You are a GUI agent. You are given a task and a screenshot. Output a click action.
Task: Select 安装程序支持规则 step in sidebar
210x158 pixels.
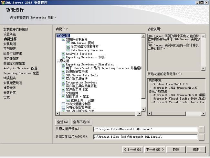point(16,29)
